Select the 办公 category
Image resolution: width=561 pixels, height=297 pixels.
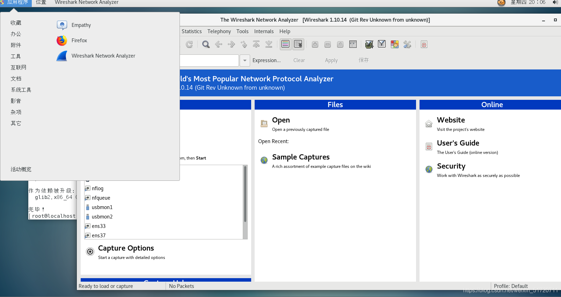[x=16, y=34]
